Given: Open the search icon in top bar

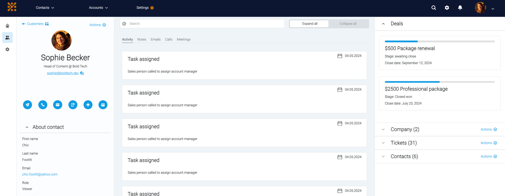Looking at the screenshot, I should (x=434, y=8).
